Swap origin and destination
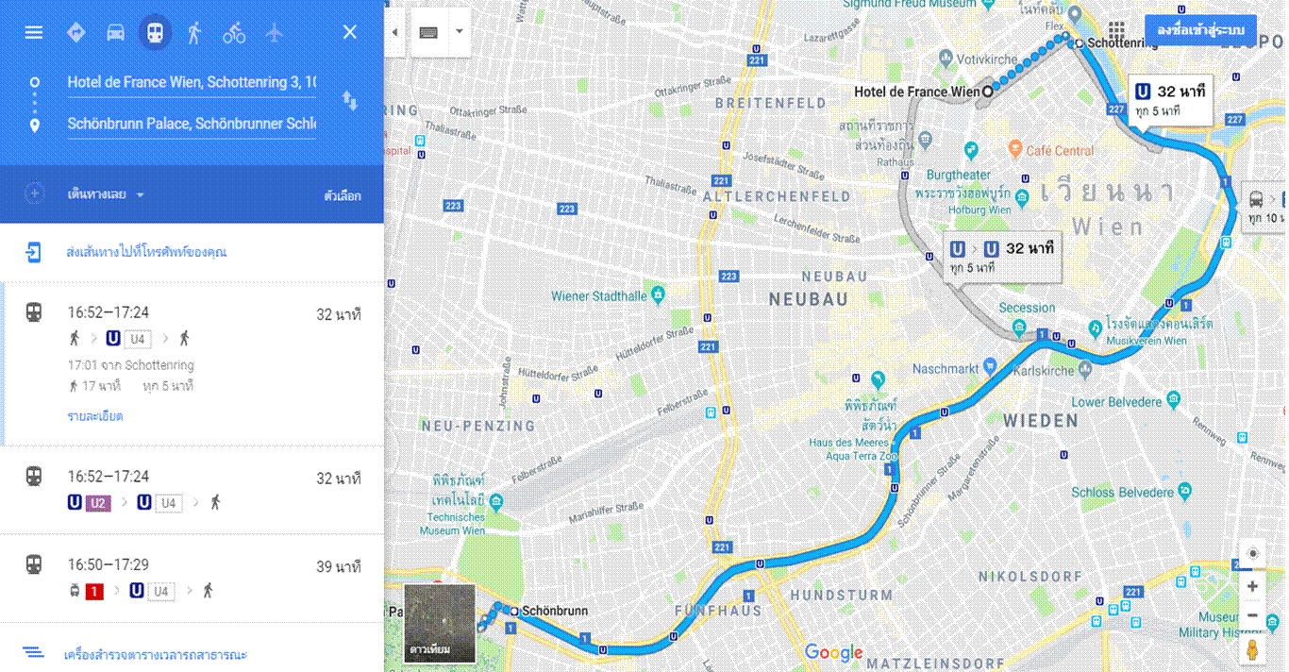Image resolution: width=1289 pixels, height=672 pixels. tap(349, 101)
